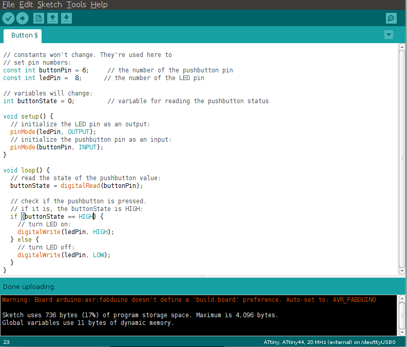Click 'digitalRead(buttonPin)' code text
This screenshot has height=347, width=407.
pyautogui.click(x=100, y=186)
